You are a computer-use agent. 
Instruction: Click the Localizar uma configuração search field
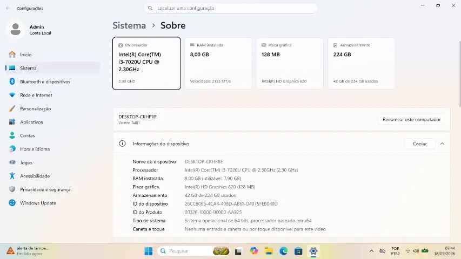pos(230,8)
